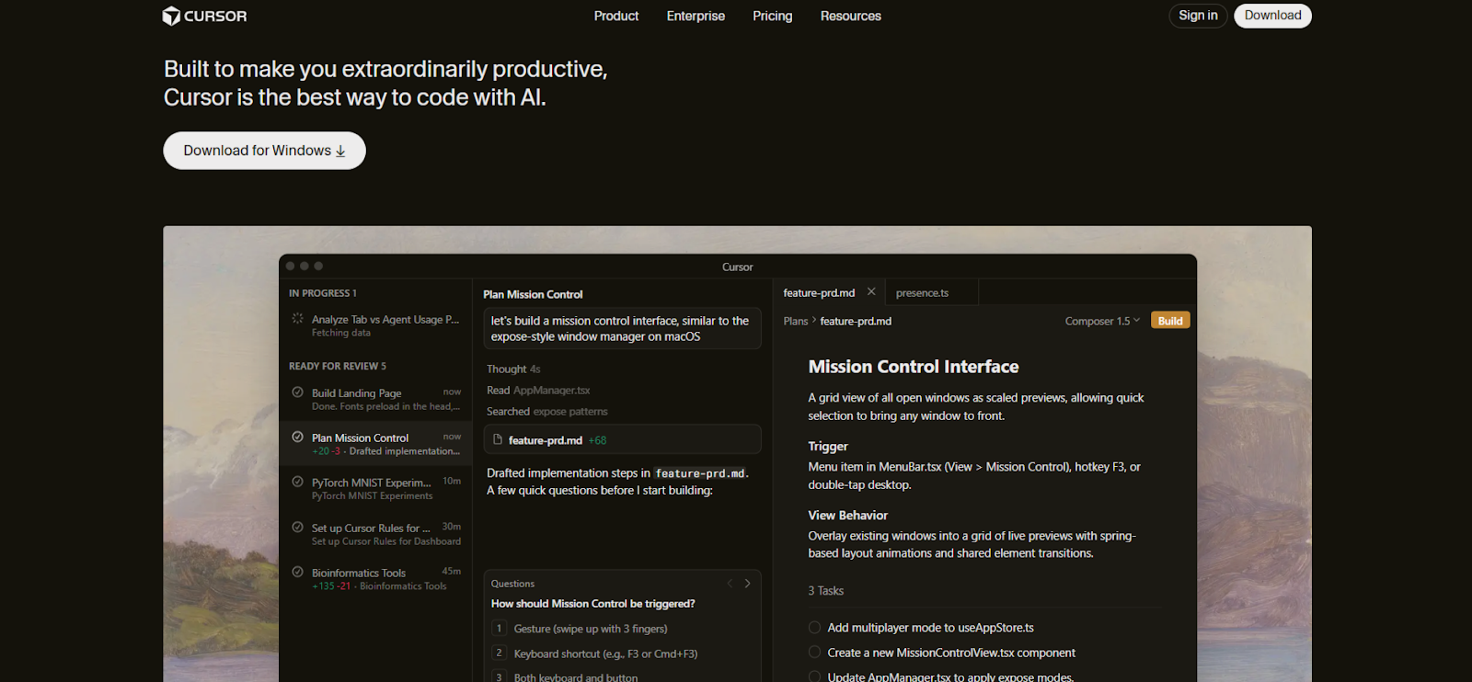Open the Product menu
This screenshot has width=1472, height=682.
tap(615, 16)
